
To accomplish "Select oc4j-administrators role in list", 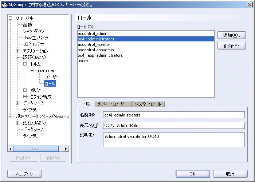I will (146, 39).
